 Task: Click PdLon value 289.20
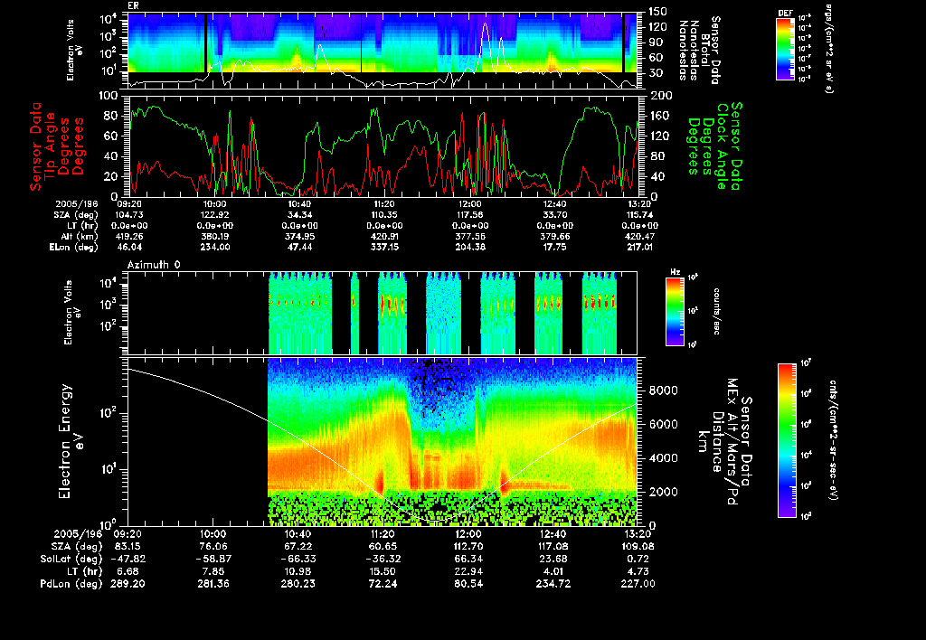[x=128, y=584]
